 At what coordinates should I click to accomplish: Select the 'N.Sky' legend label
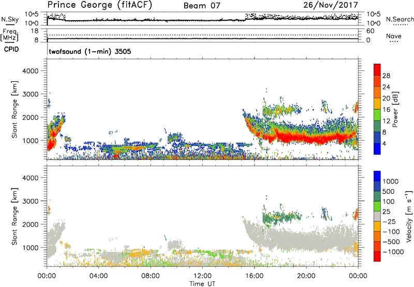(10, 19)
